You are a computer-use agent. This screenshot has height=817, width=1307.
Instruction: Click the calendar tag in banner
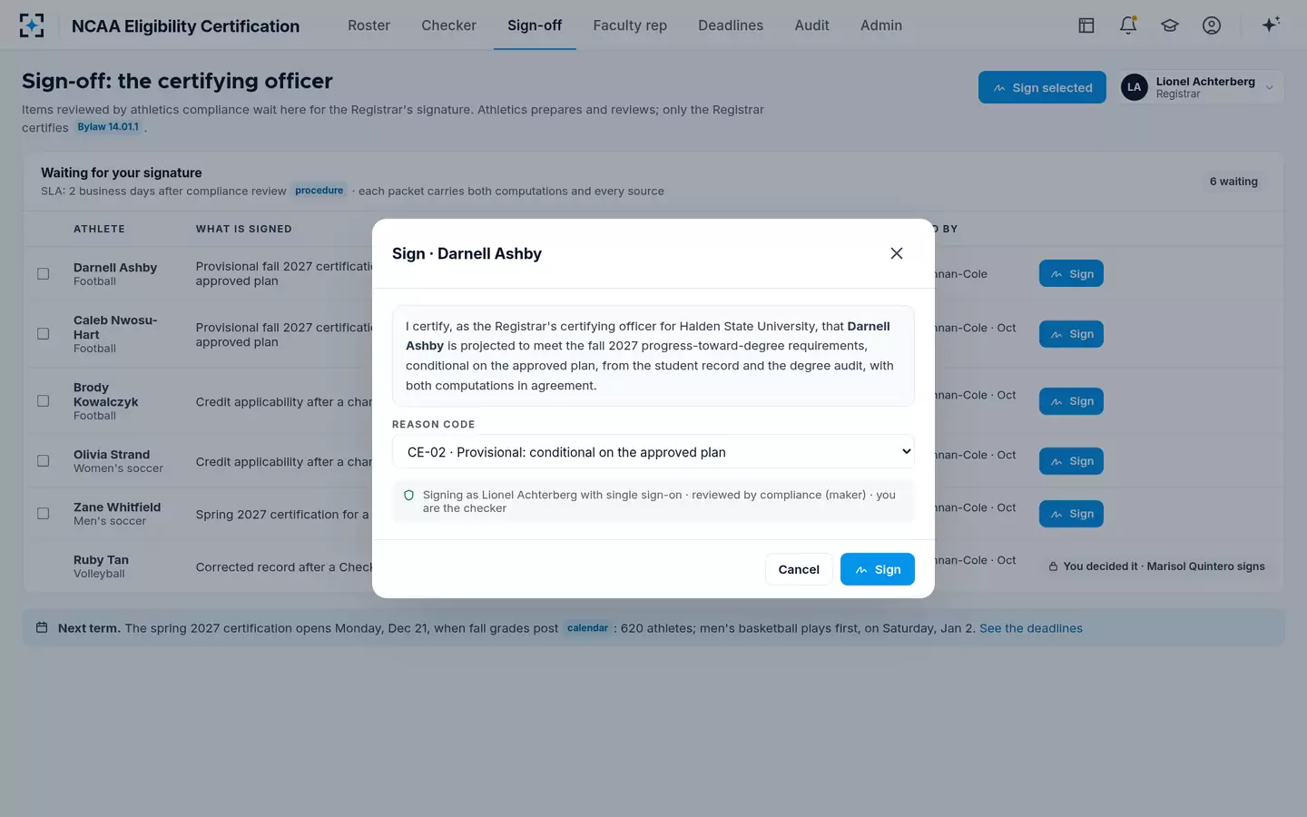point(587,628)
